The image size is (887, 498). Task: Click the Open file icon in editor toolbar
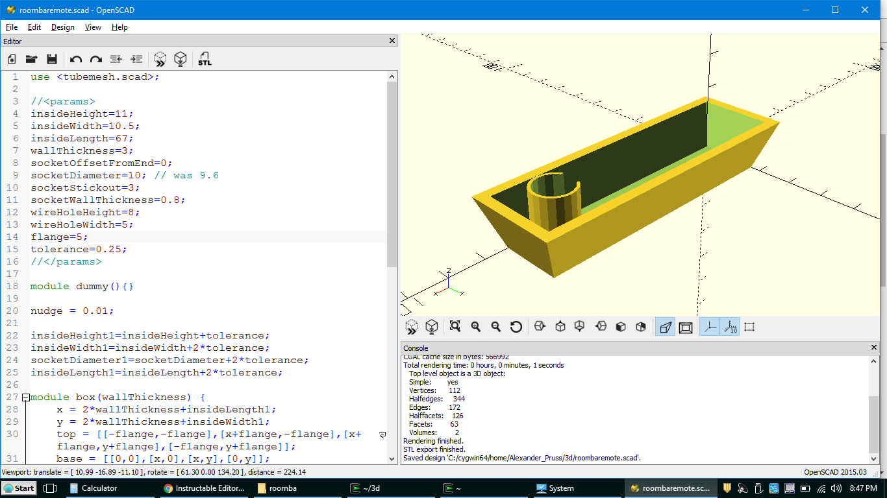pos(31,59)
